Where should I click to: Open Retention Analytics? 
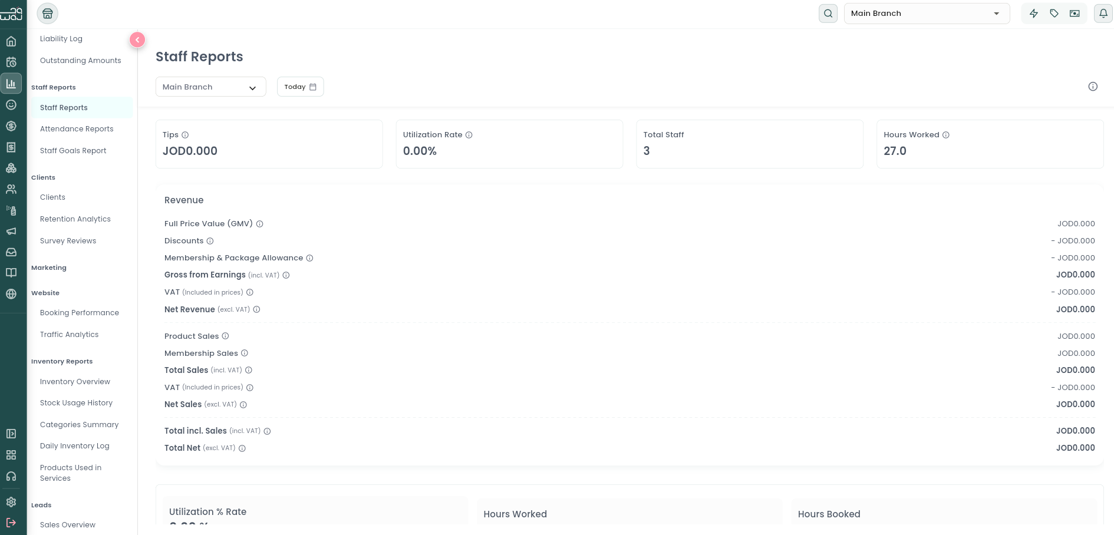coord(75,219)
